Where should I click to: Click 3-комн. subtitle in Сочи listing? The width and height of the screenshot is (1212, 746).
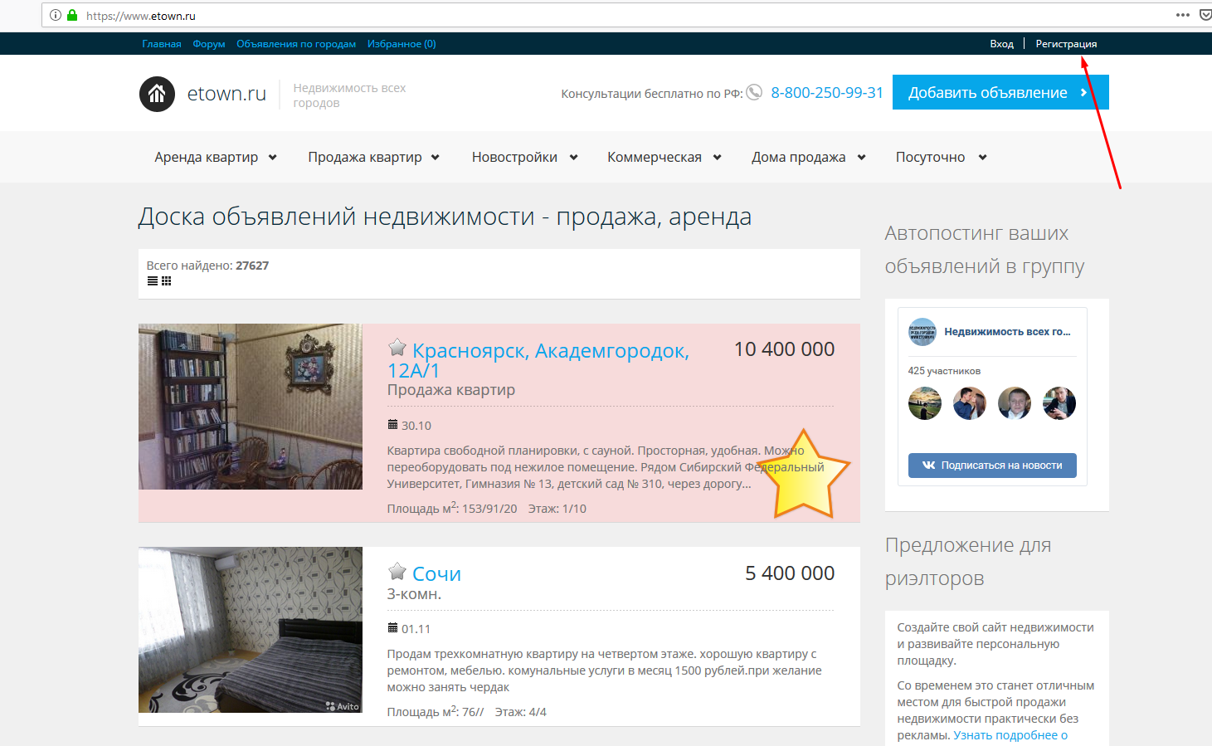414,594
